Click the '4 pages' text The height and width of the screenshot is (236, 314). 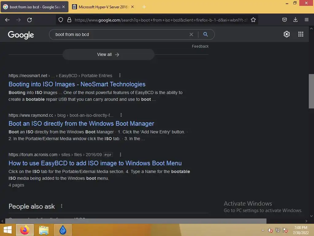coord(16,185)
